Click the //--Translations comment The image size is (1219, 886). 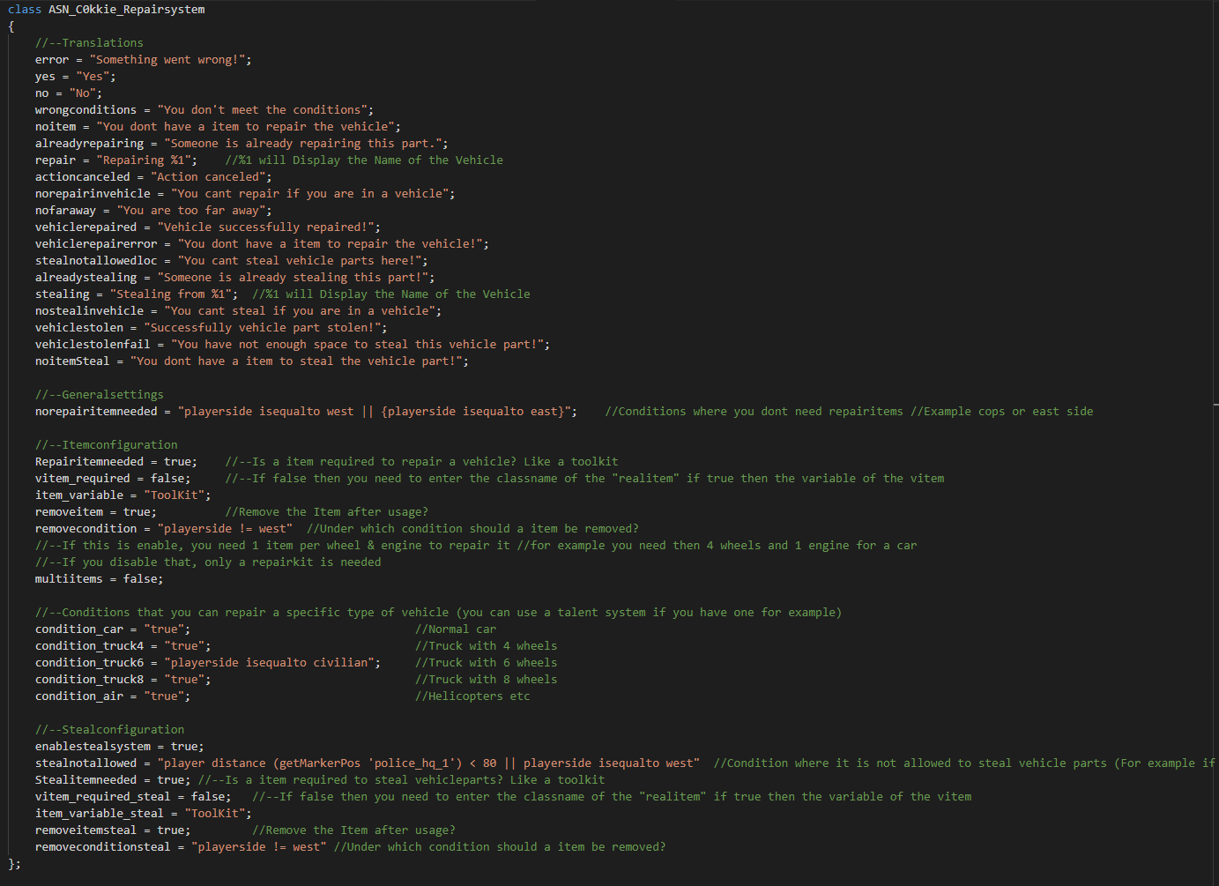tap(89, 43)
